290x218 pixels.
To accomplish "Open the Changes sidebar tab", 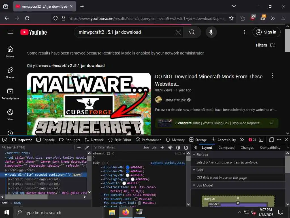I will point(247,148).
